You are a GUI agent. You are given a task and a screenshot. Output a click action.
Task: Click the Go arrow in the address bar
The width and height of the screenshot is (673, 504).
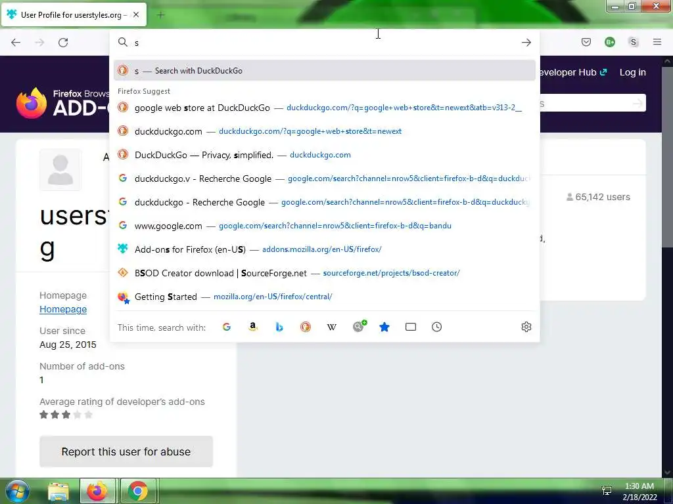point(526,43)
